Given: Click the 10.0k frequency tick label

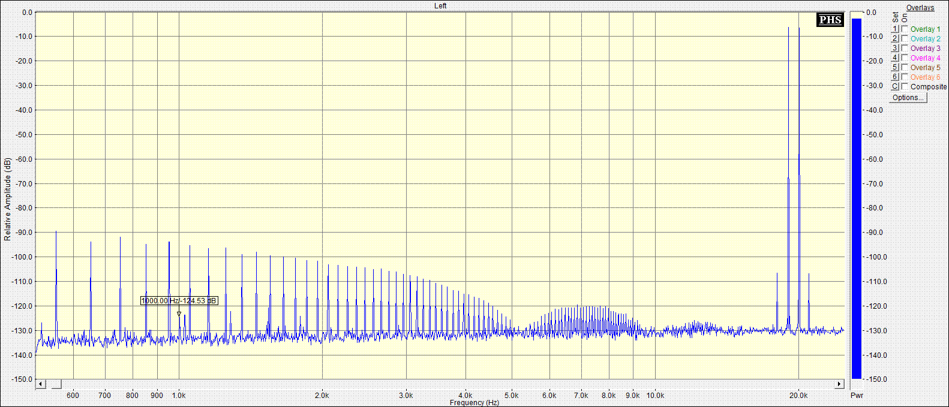Looking at the screenshot, I should click(655, 395).
